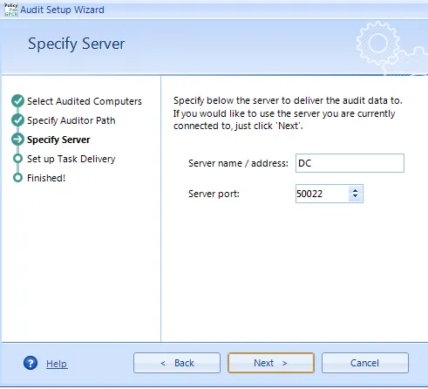The height and width of the screenshot is (389, 428).
Task: Click the large 'Specify Server' page heading
Action: (x=77, y=44)
